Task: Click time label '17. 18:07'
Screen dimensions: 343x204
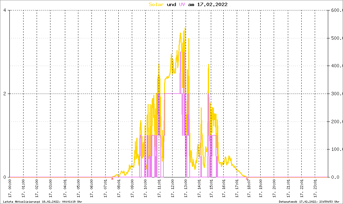Action: (249, 189)
